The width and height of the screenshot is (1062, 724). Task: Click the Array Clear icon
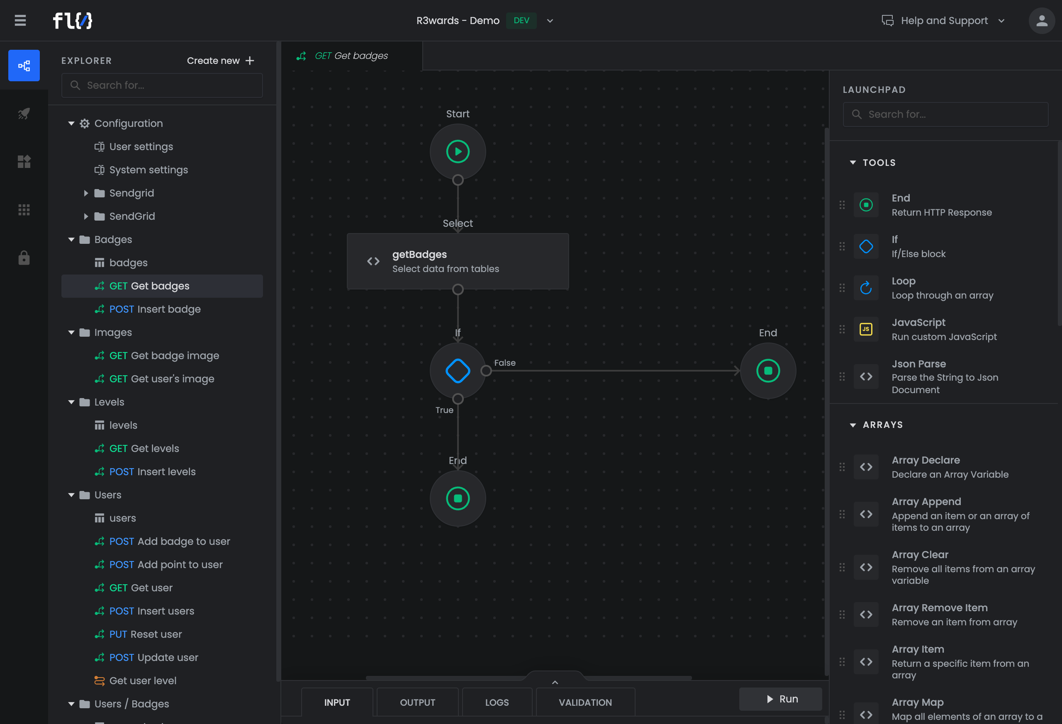pyautogui.click(x=865, y=567)
